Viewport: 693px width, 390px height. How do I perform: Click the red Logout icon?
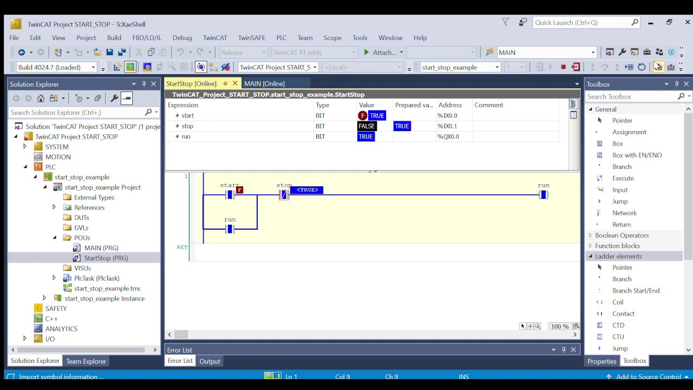pyautogui.click(x=576, y=67)
